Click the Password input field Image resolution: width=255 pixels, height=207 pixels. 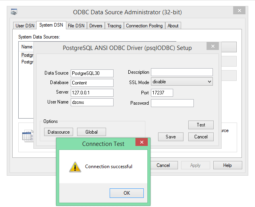(x=172, y=103)
